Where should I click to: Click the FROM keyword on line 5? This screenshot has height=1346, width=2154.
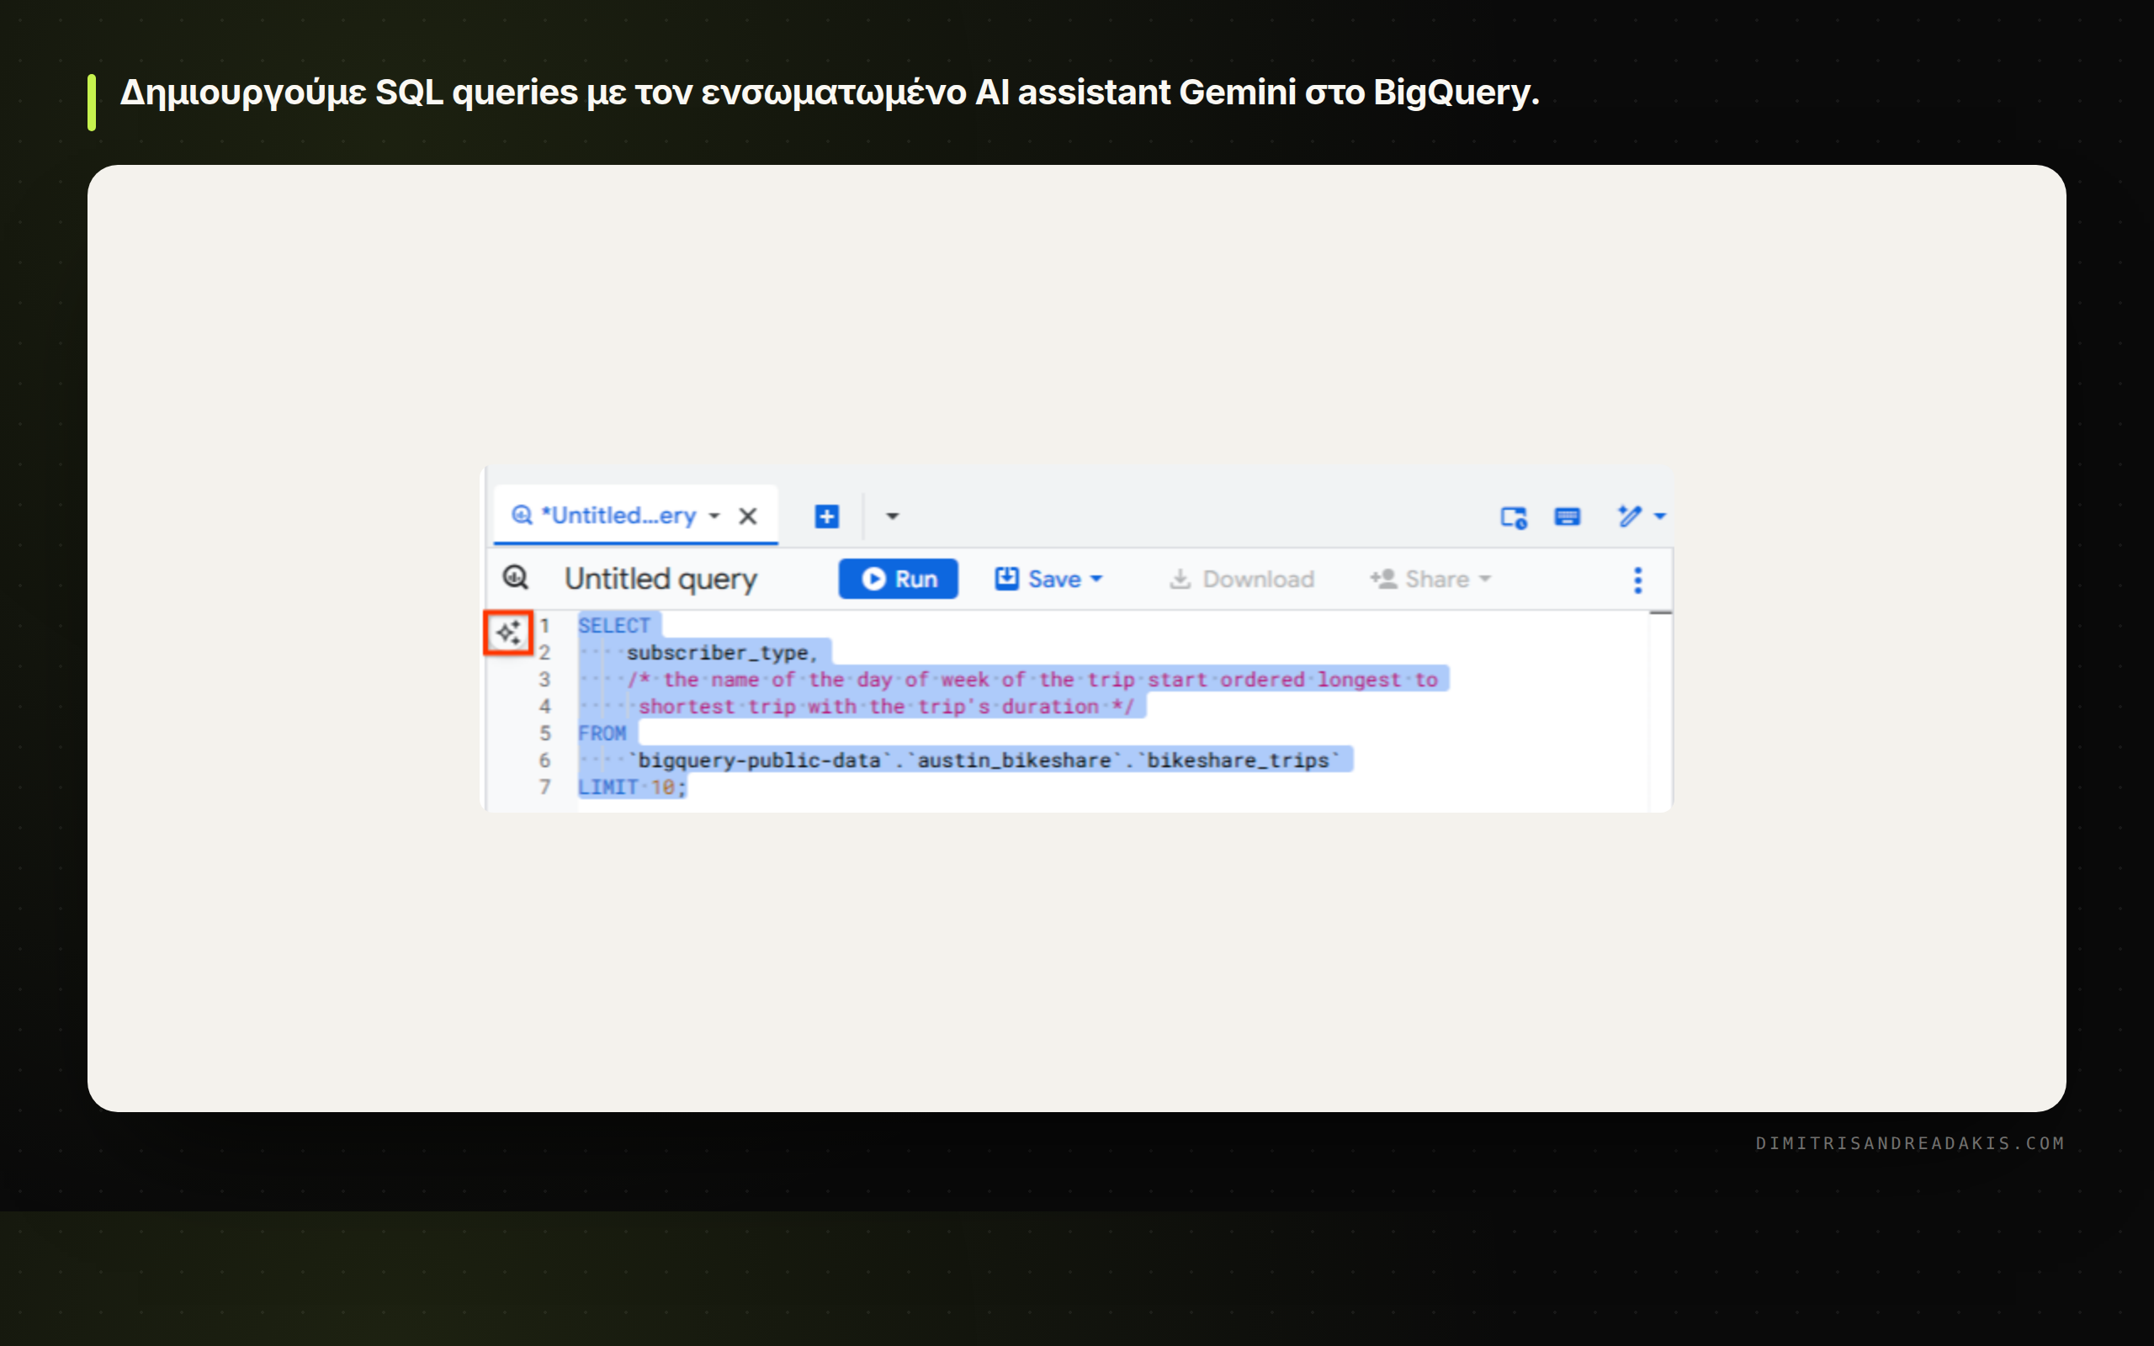[x=602, y=734]
